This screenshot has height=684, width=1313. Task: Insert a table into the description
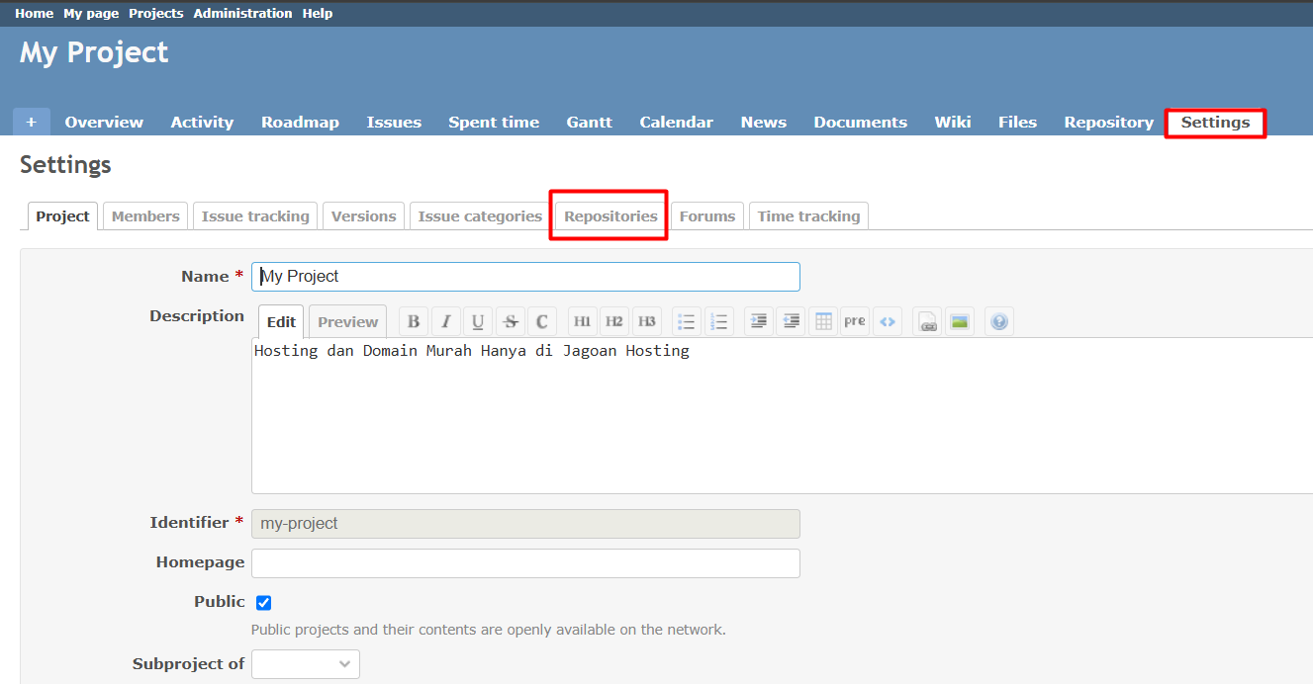822,320
